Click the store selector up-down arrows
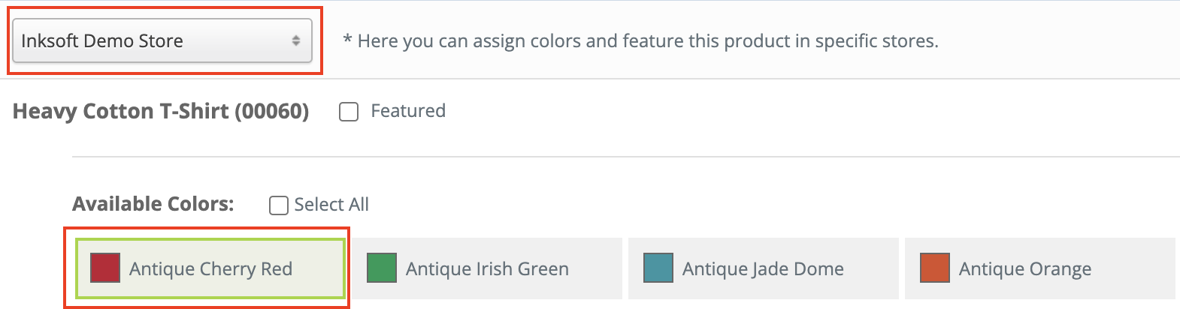Image resolution: width=1180 pixels, height=309 pixels. [x=296, y=40]
